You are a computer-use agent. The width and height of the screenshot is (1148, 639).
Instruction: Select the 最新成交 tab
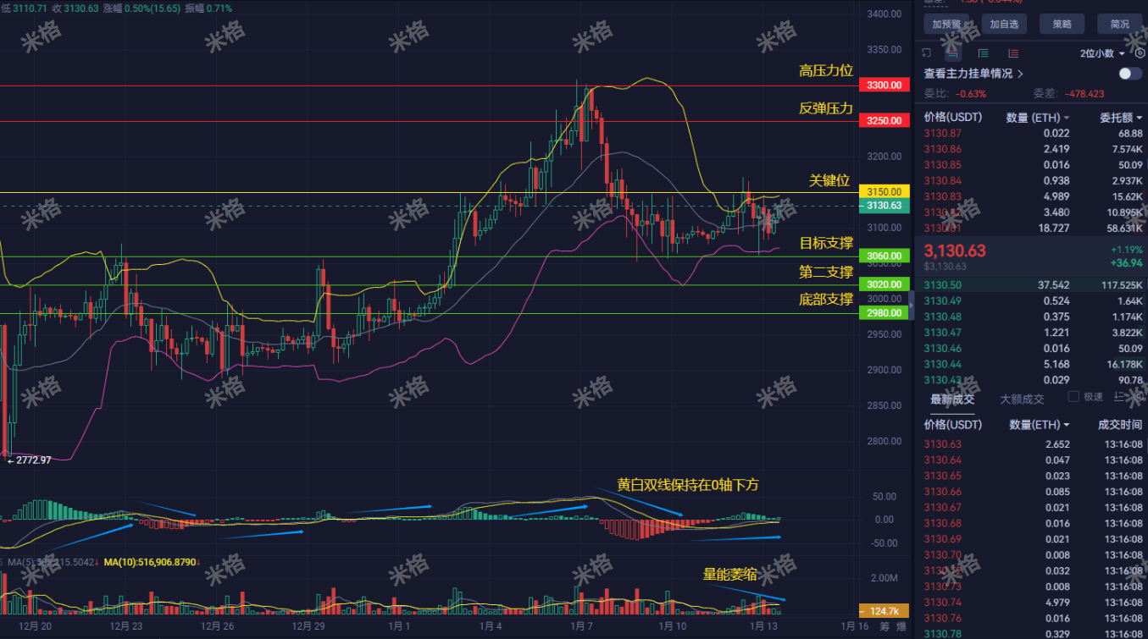[x=951, y=398]
